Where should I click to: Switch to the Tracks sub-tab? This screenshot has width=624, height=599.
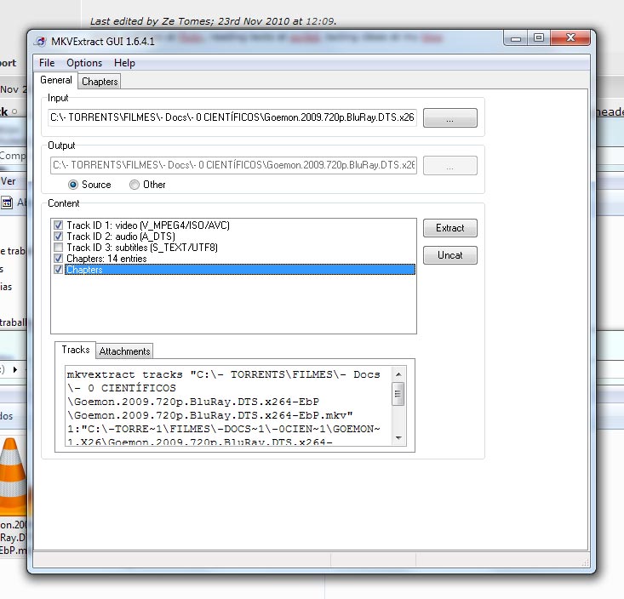click(75, 350)
